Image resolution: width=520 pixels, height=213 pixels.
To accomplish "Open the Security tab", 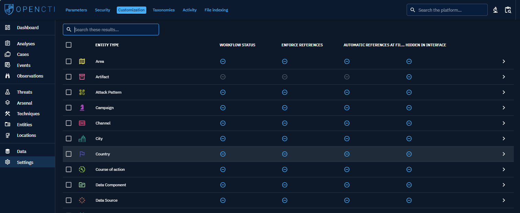I will point(102,10).
